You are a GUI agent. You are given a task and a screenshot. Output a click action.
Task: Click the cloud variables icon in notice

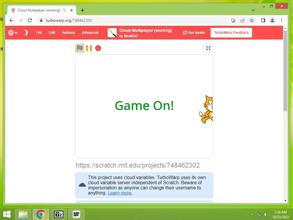[82, 185]
